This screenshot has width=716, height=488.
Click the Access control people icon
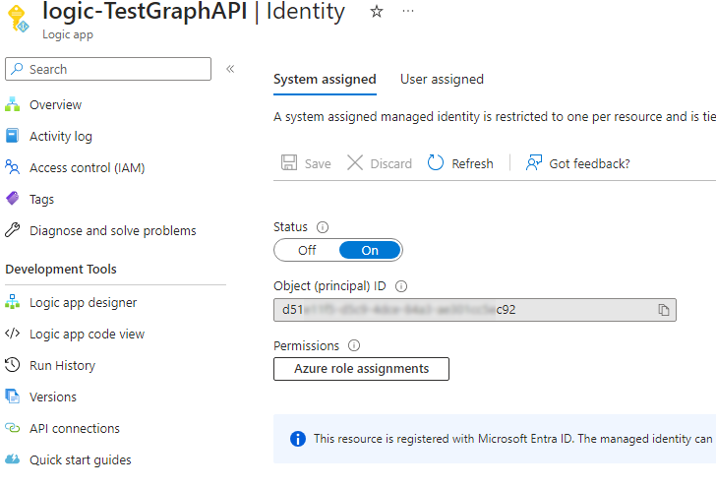(13, 167)
